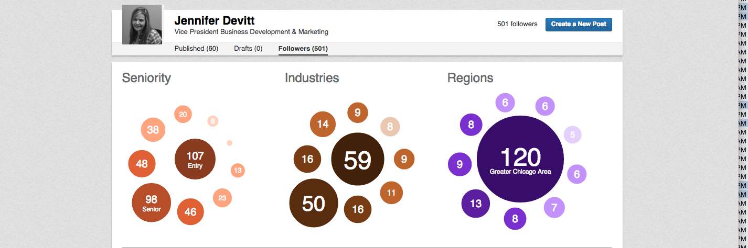Switch to the Drafts (0) tab
The image size is (748, 248).
tap(248, 49)
